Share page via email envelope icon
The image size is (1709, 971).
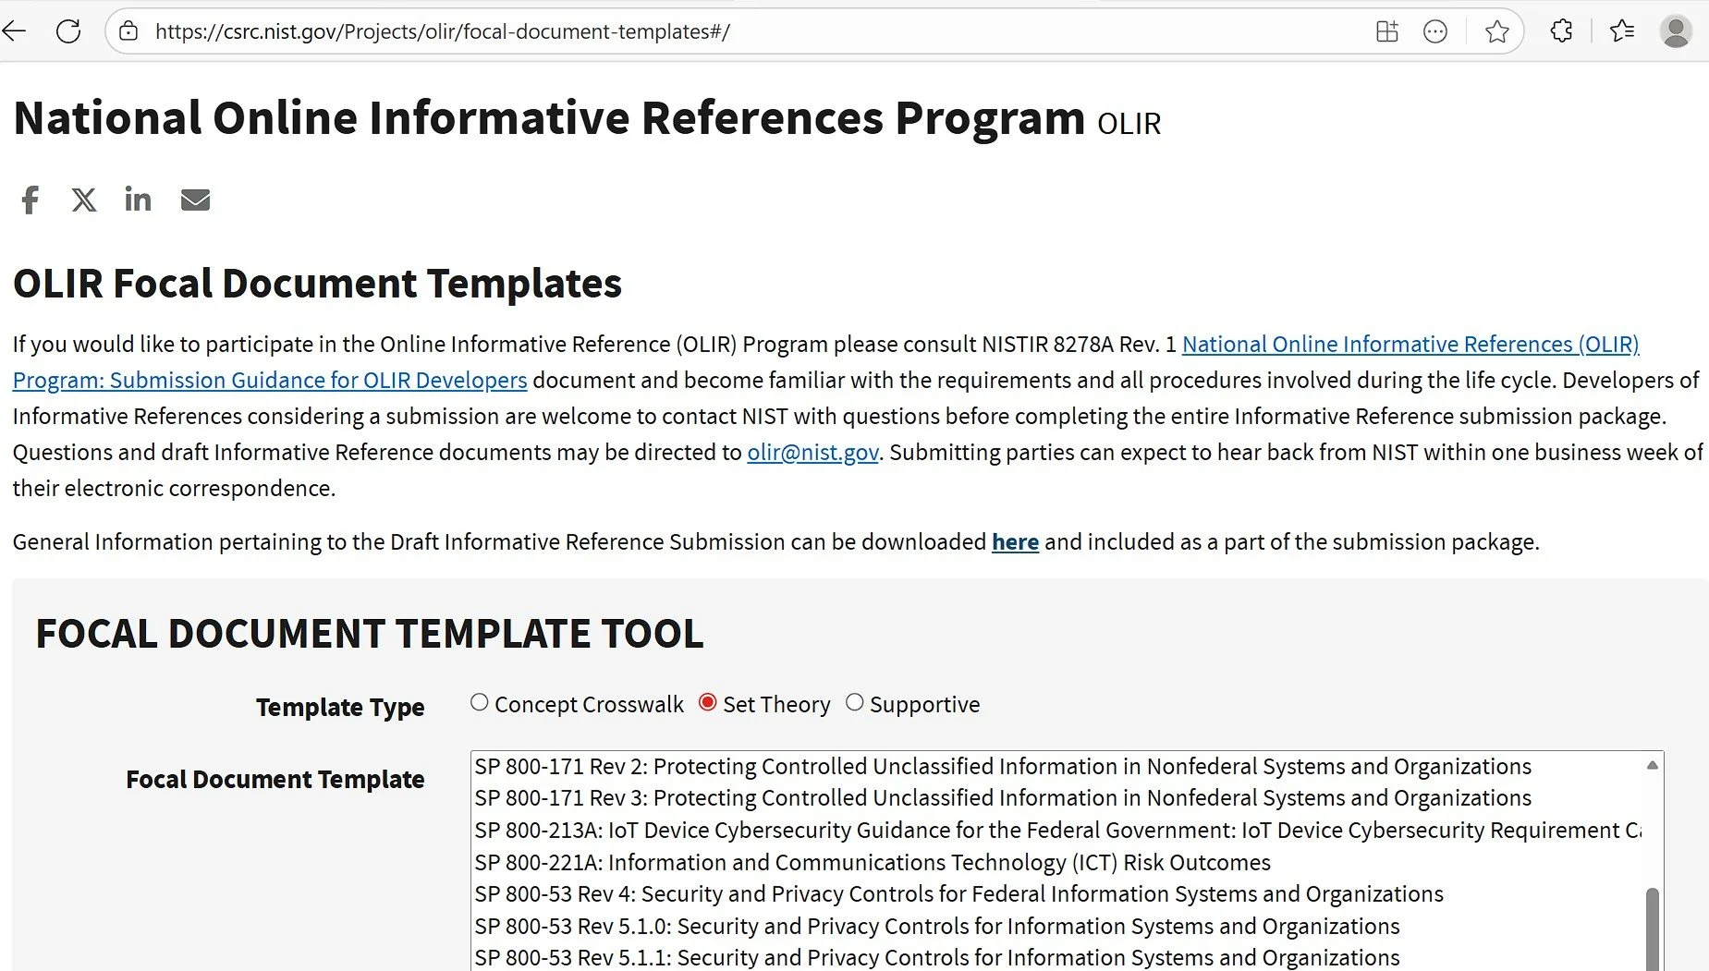pyautogui.click(x=195, y=200)
